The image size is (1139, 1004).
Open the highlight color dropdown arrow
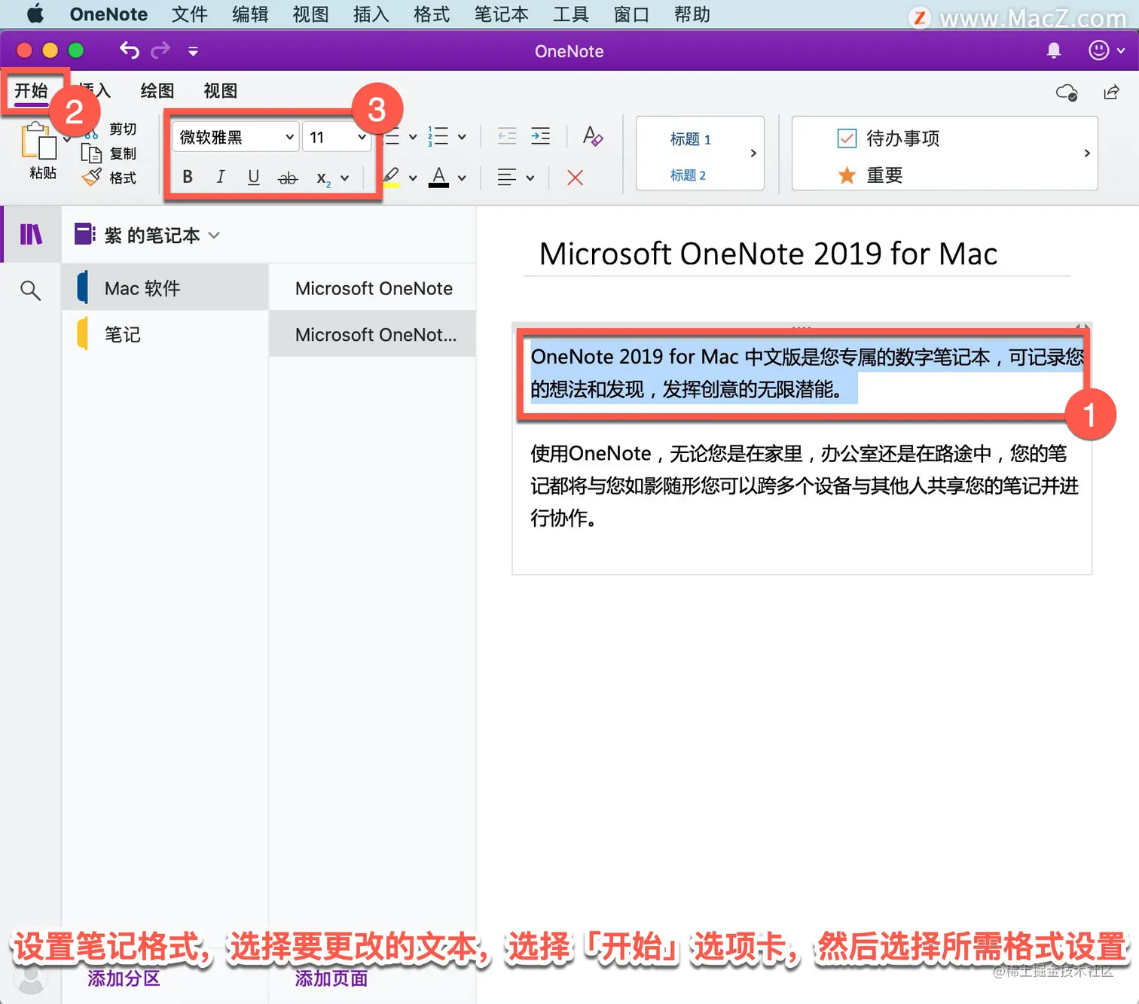point(413,178)
